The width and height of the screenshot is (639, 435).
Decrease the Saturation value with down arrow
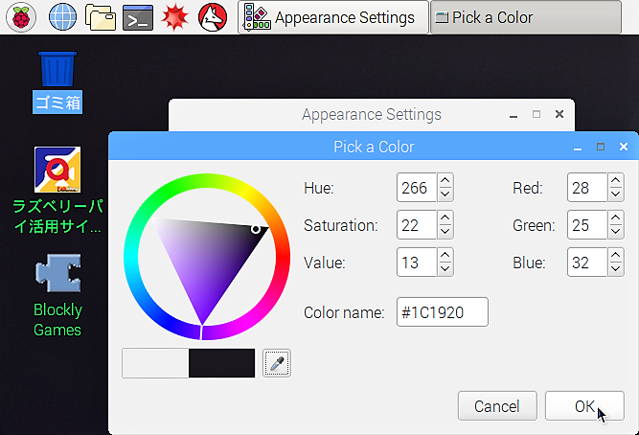(445, 232)
